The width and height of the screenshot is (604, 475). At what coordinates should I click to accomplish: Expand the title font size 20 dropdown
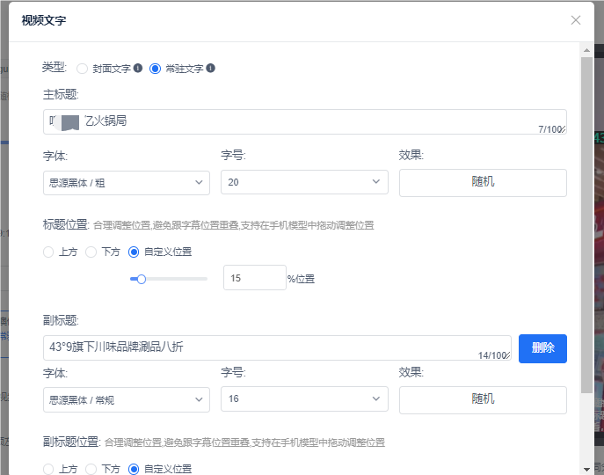(303, 183)
